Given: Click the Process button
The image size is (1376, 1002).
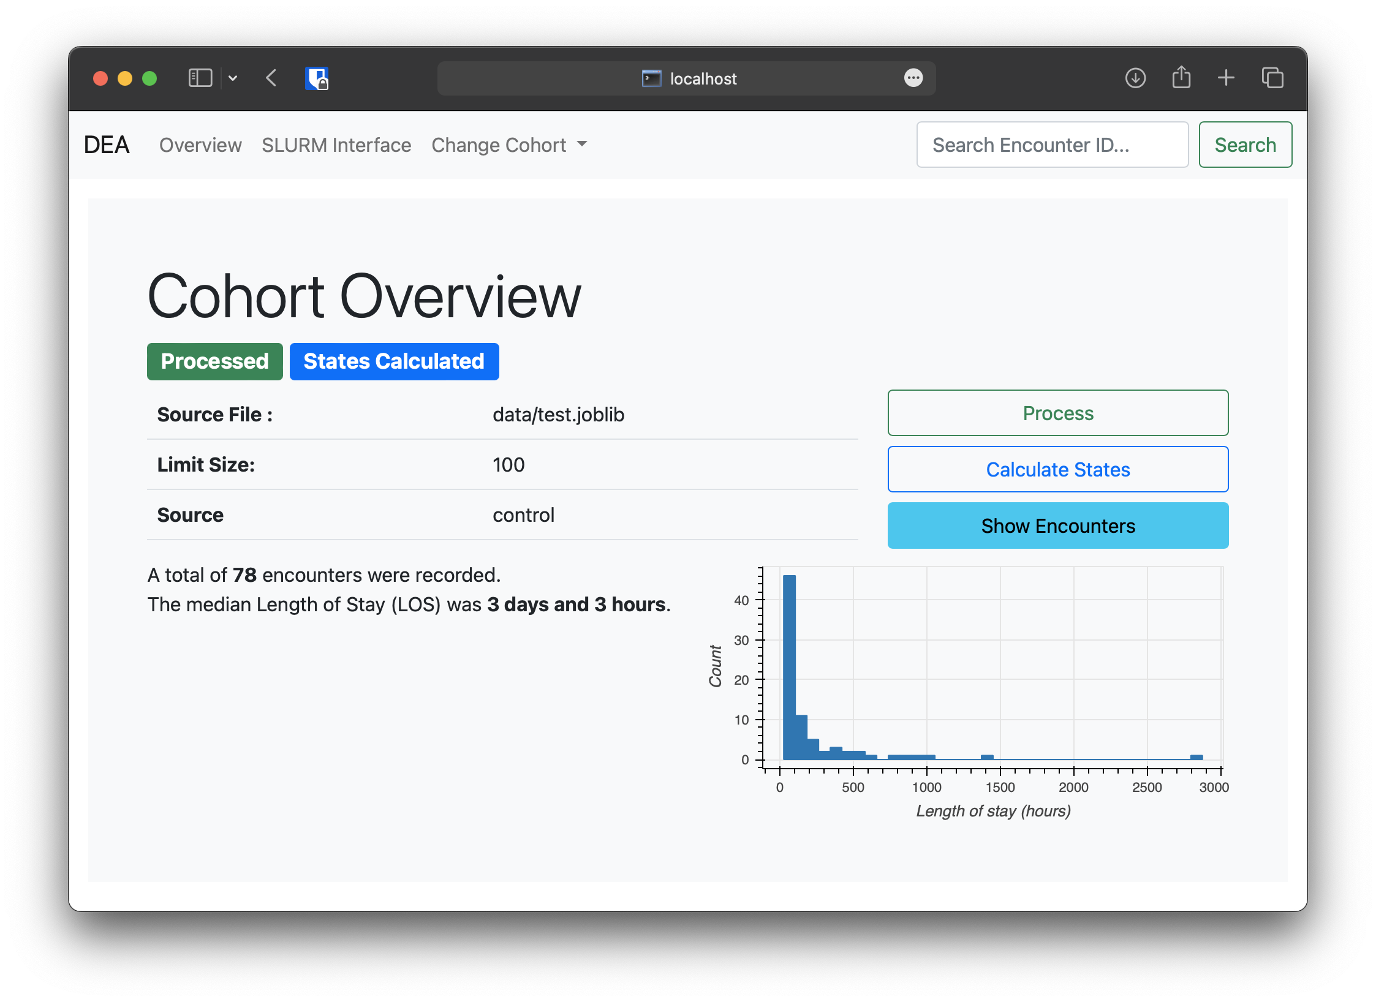Looking at the screenshot, I should (1057, 413).
